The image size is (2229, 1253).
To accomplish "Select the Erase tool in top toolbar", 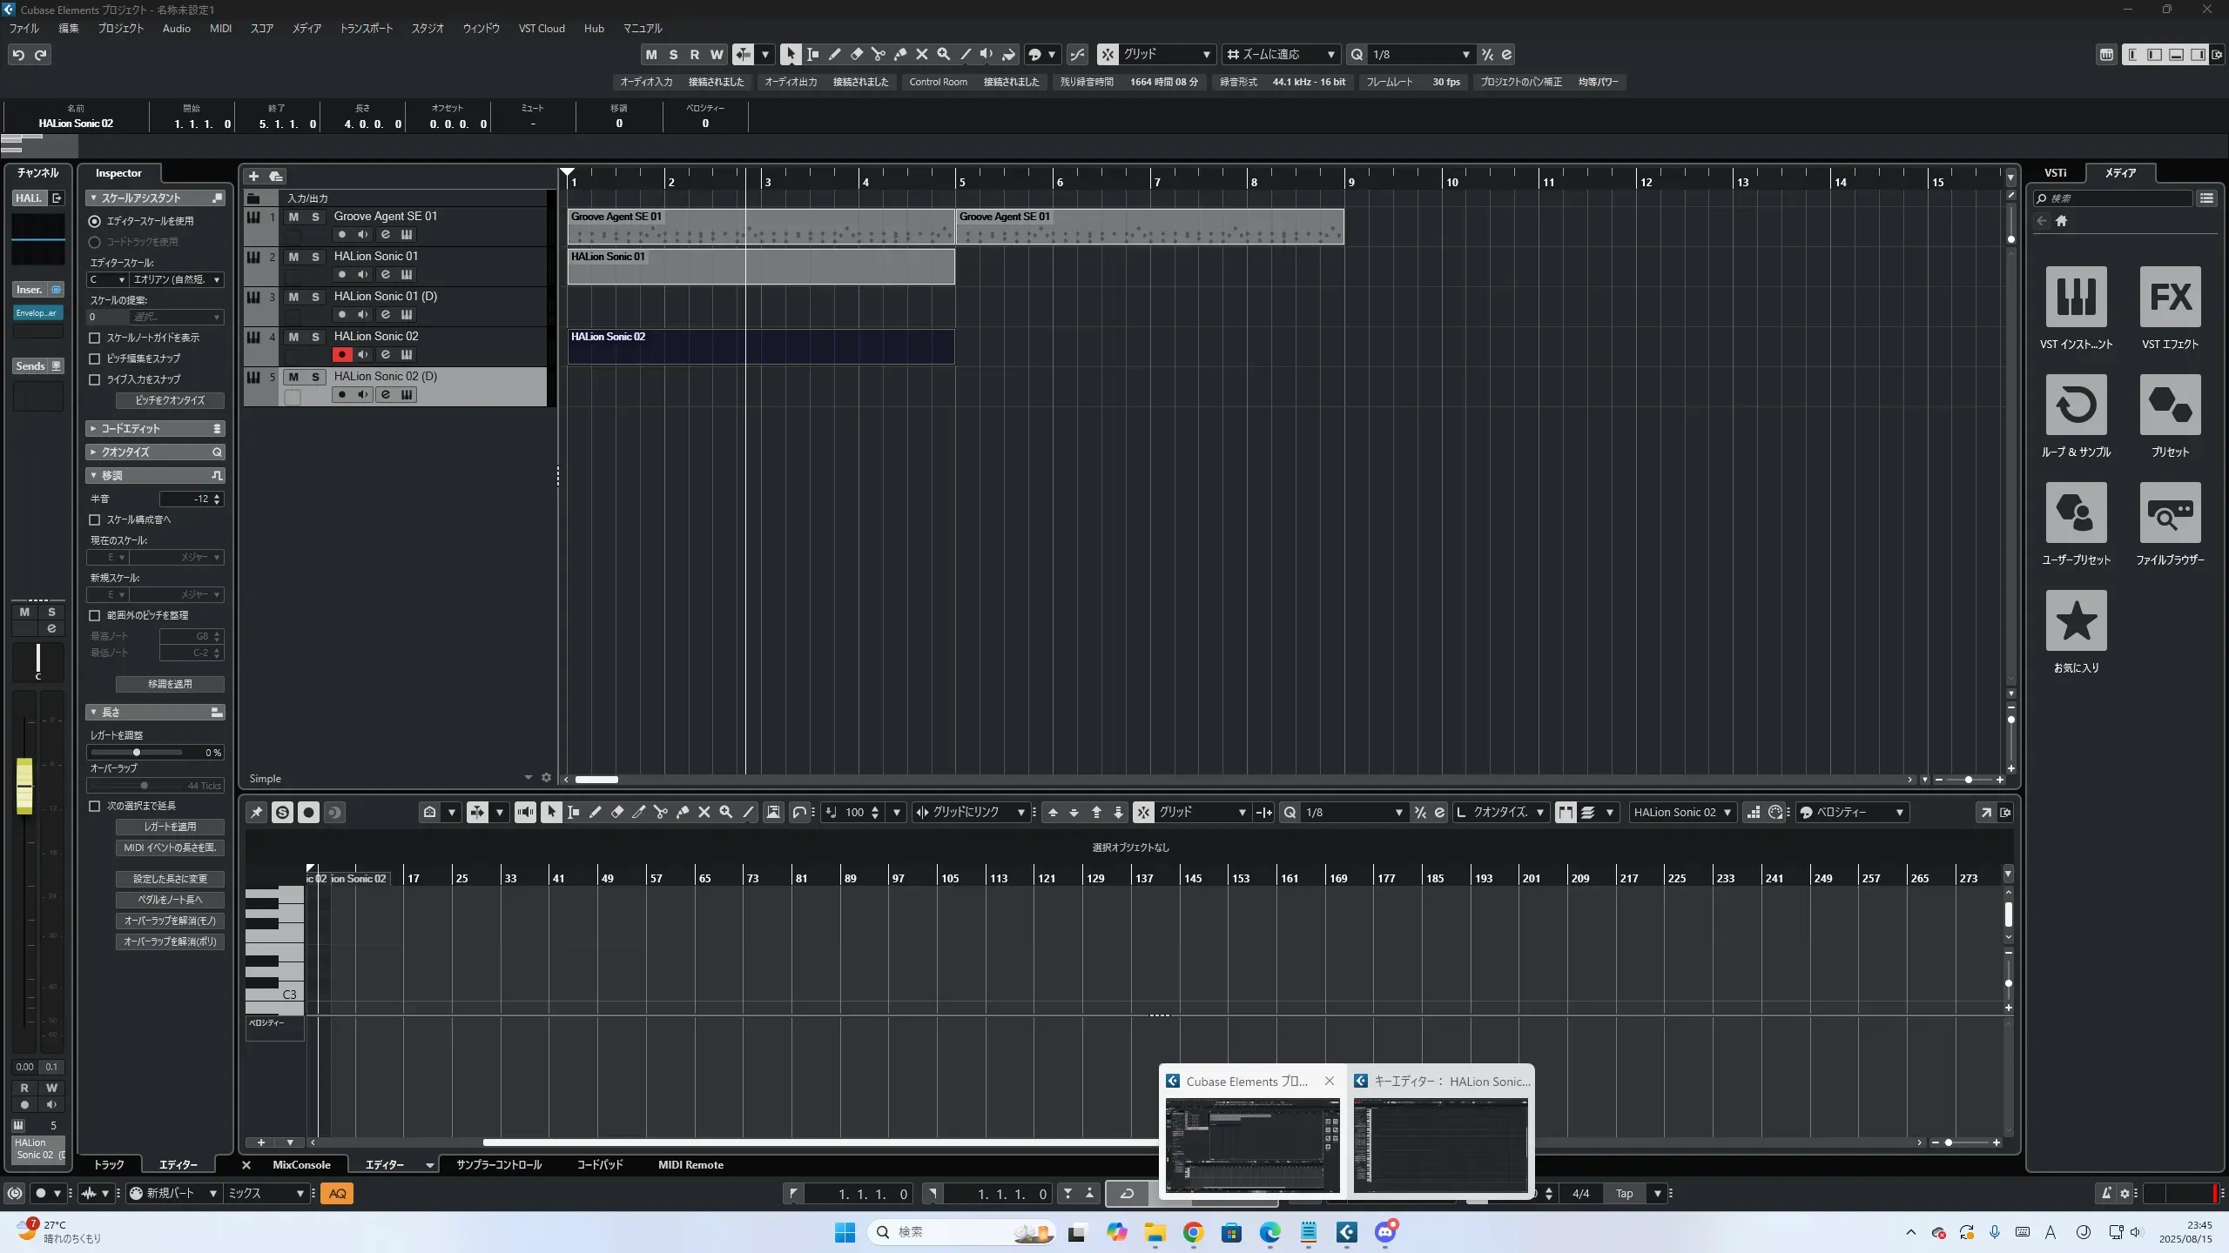I will click(856, 54).
